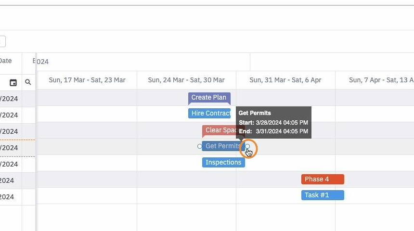Select the Get Permits task bar
Screen dimensions: 414x231
tap(223, 146)
